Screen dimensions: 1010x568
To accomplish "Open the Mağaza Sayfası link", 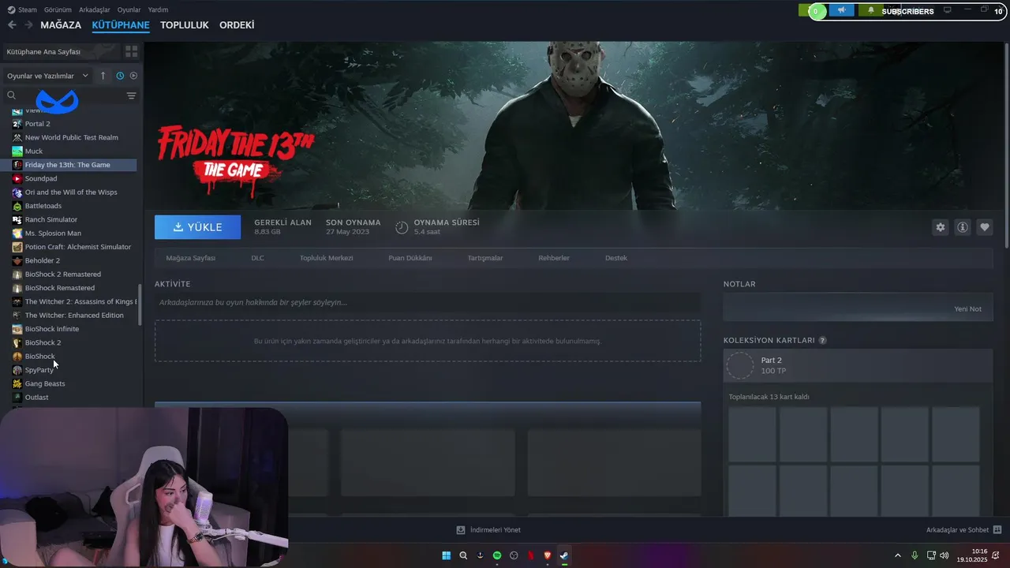I will tap(190, 258).
